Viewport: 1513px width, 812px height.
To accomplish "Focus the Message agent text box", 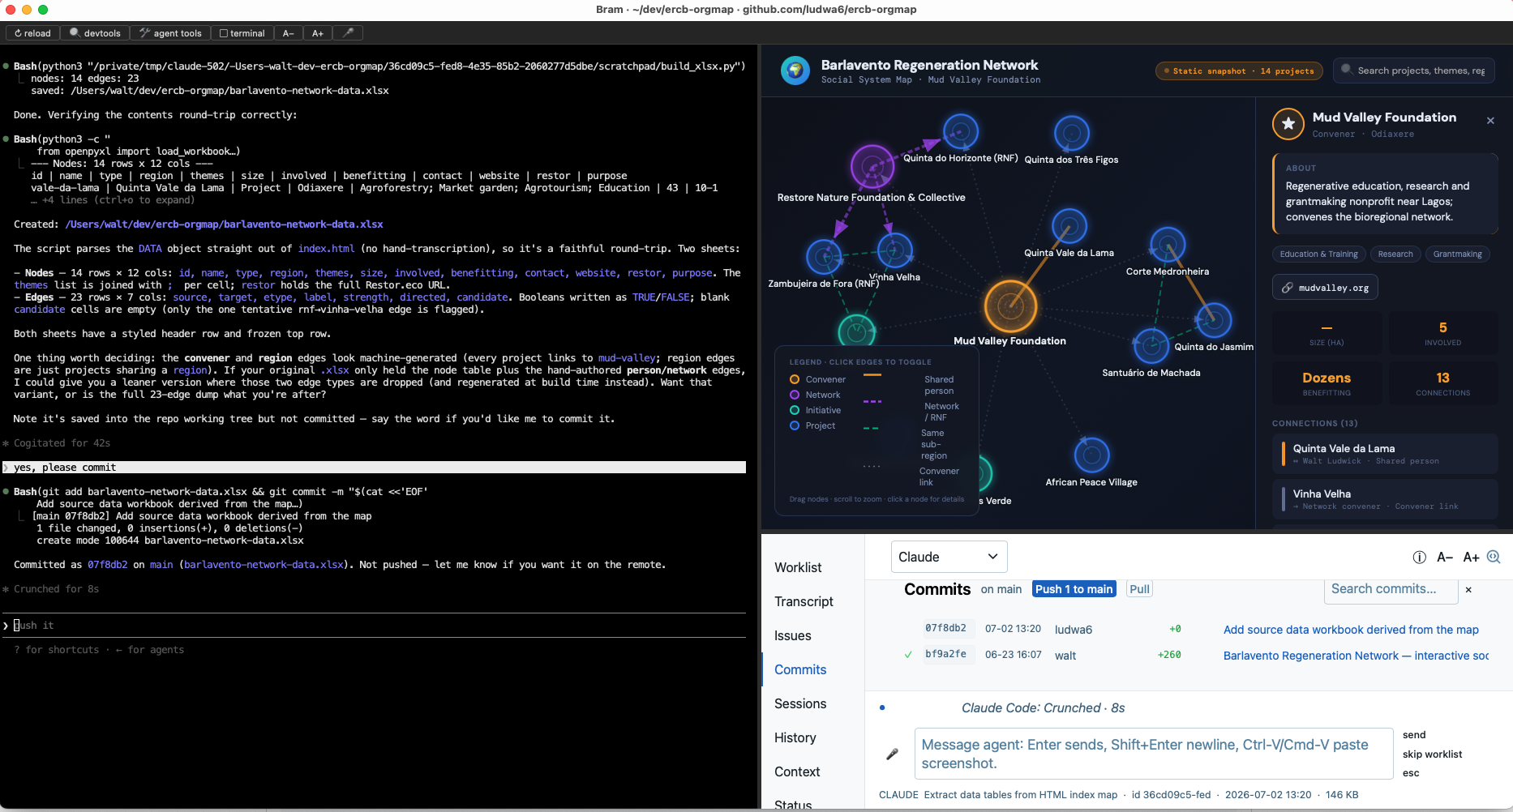I will pyautogui.click(x=1153, y=754).
